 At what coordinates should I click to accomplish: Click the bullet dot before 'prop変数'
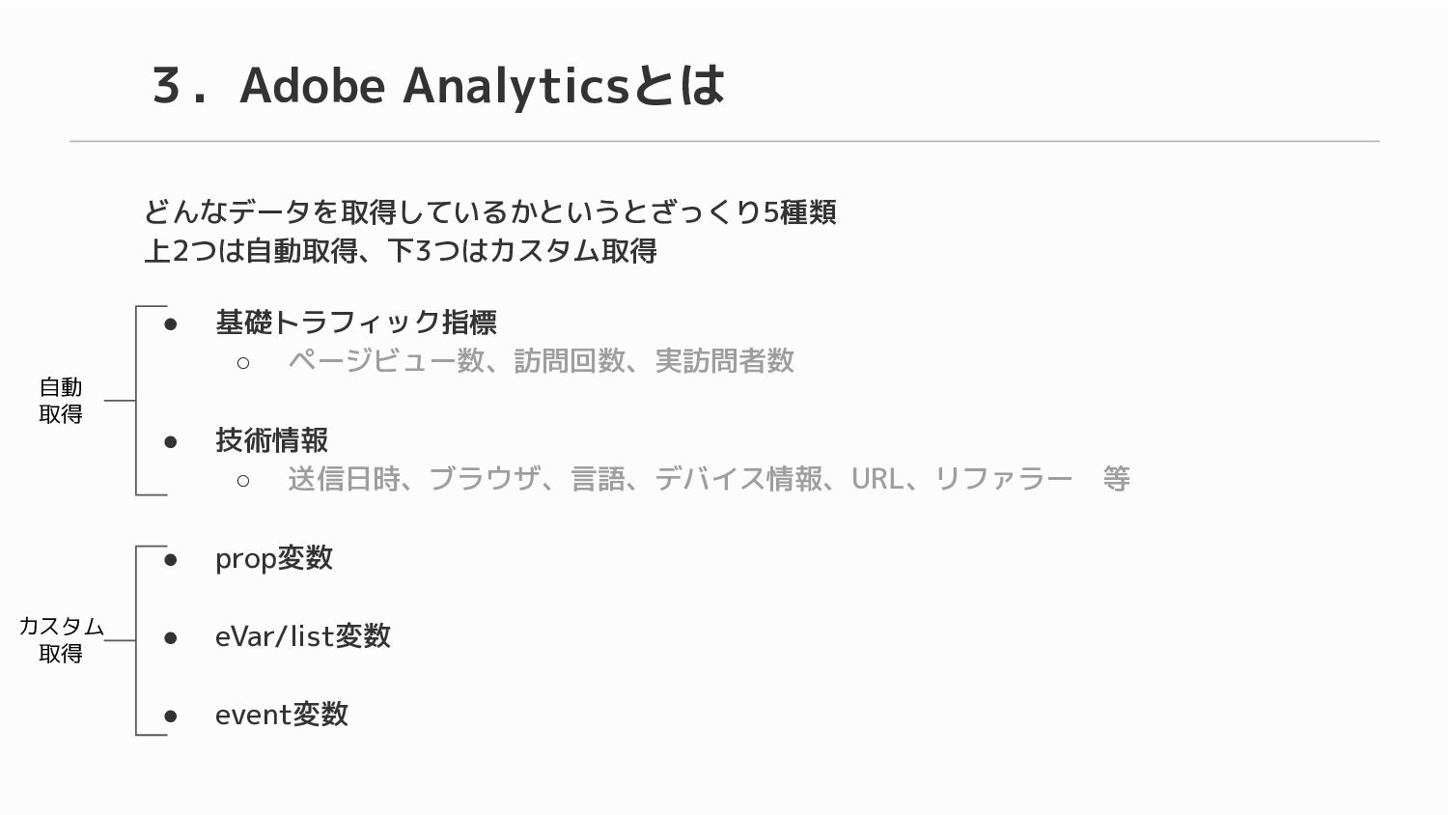171,559
